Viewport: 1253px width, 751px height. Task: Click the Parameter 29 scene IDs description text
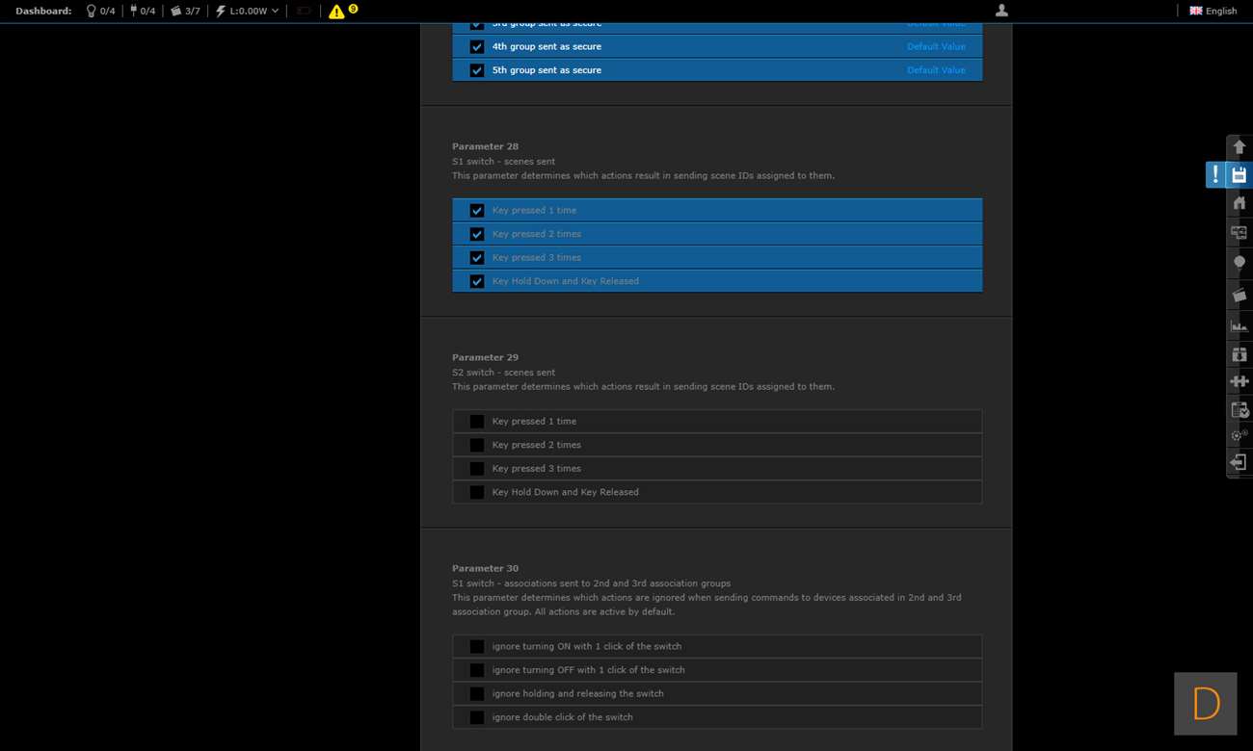(643, 386)
